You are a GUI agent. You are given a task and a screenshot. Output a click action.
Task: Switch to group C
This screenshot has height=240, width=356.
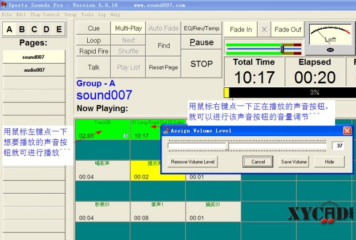click(x=34, y=29)
